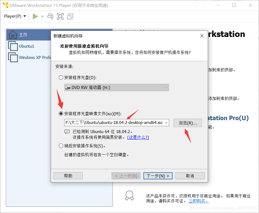
Task: Minimize the VMware Player window
Action: click(218, 5)
